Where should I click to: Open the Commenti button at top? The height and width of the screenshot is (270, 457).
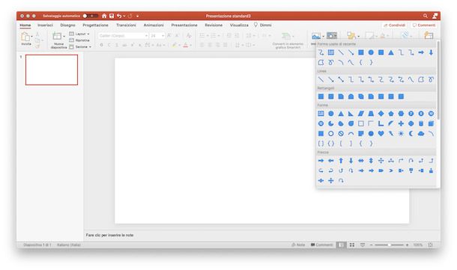pos(424,25)
